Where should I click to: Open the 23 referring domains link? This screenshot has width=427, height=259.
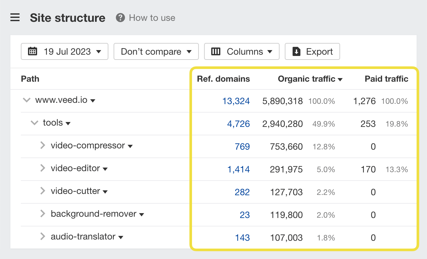pyautogui.click(x=245, y=215)
